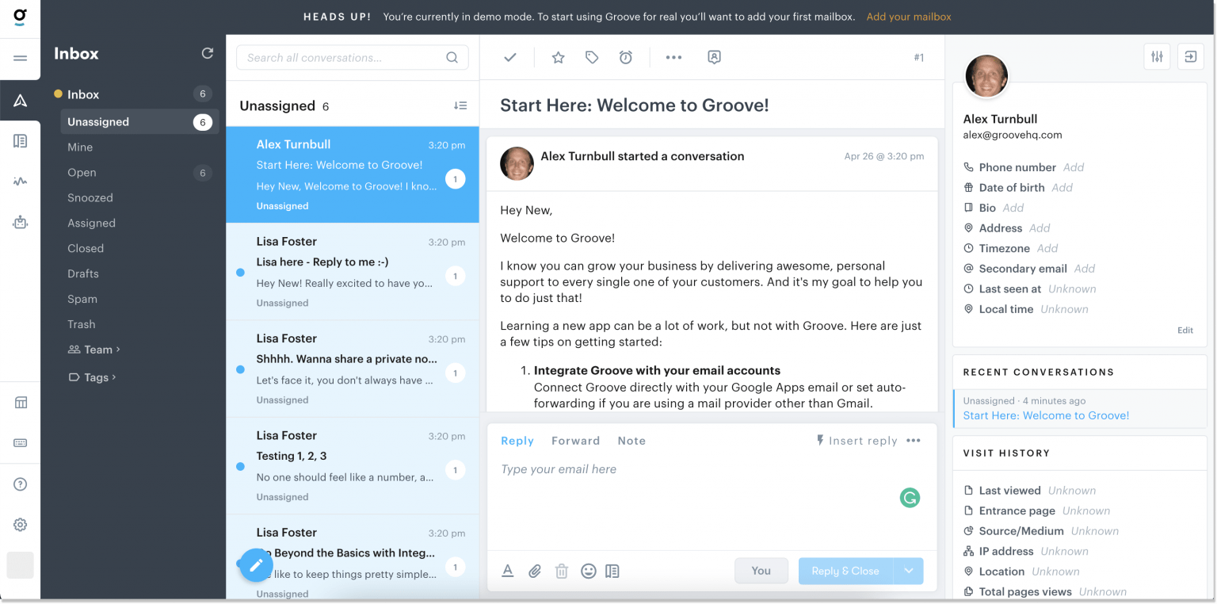Switch to the Forward tab
This screenshot has width=1217, height=604.
pyautogui.click(x=575, y=441)
